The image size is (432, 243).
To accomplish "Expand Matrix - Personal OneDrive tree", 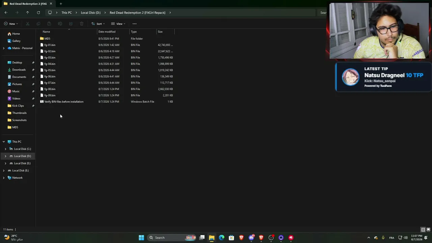I will click(x=4, y=48).
